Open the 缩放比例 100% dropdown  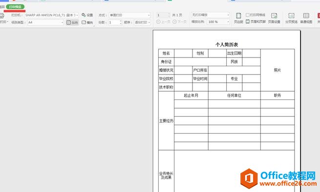tap(218, 22)
